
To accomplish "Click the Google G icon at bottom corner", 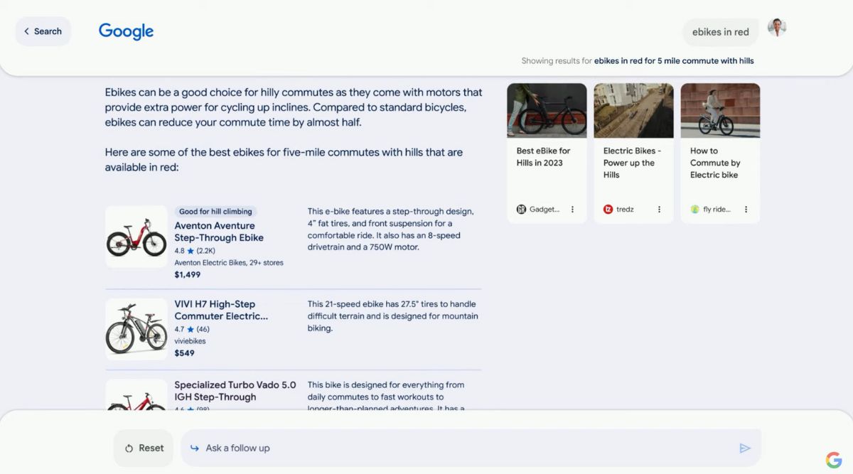I will point(833,460).
